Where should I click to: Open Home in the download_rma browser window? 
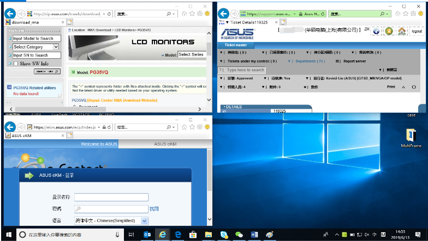click(x=185, y=14)
